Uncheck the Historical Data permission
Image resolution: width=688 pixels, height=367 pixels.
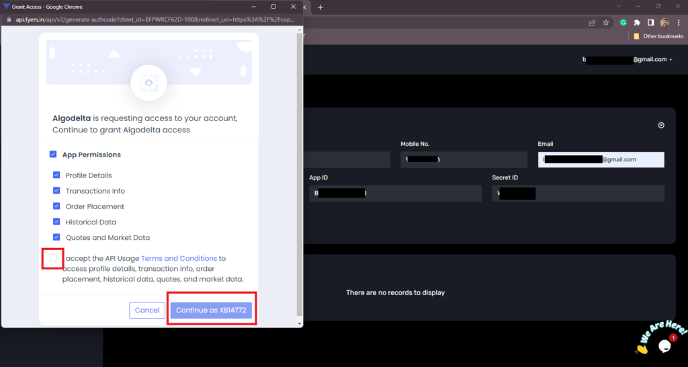(56, 222)
